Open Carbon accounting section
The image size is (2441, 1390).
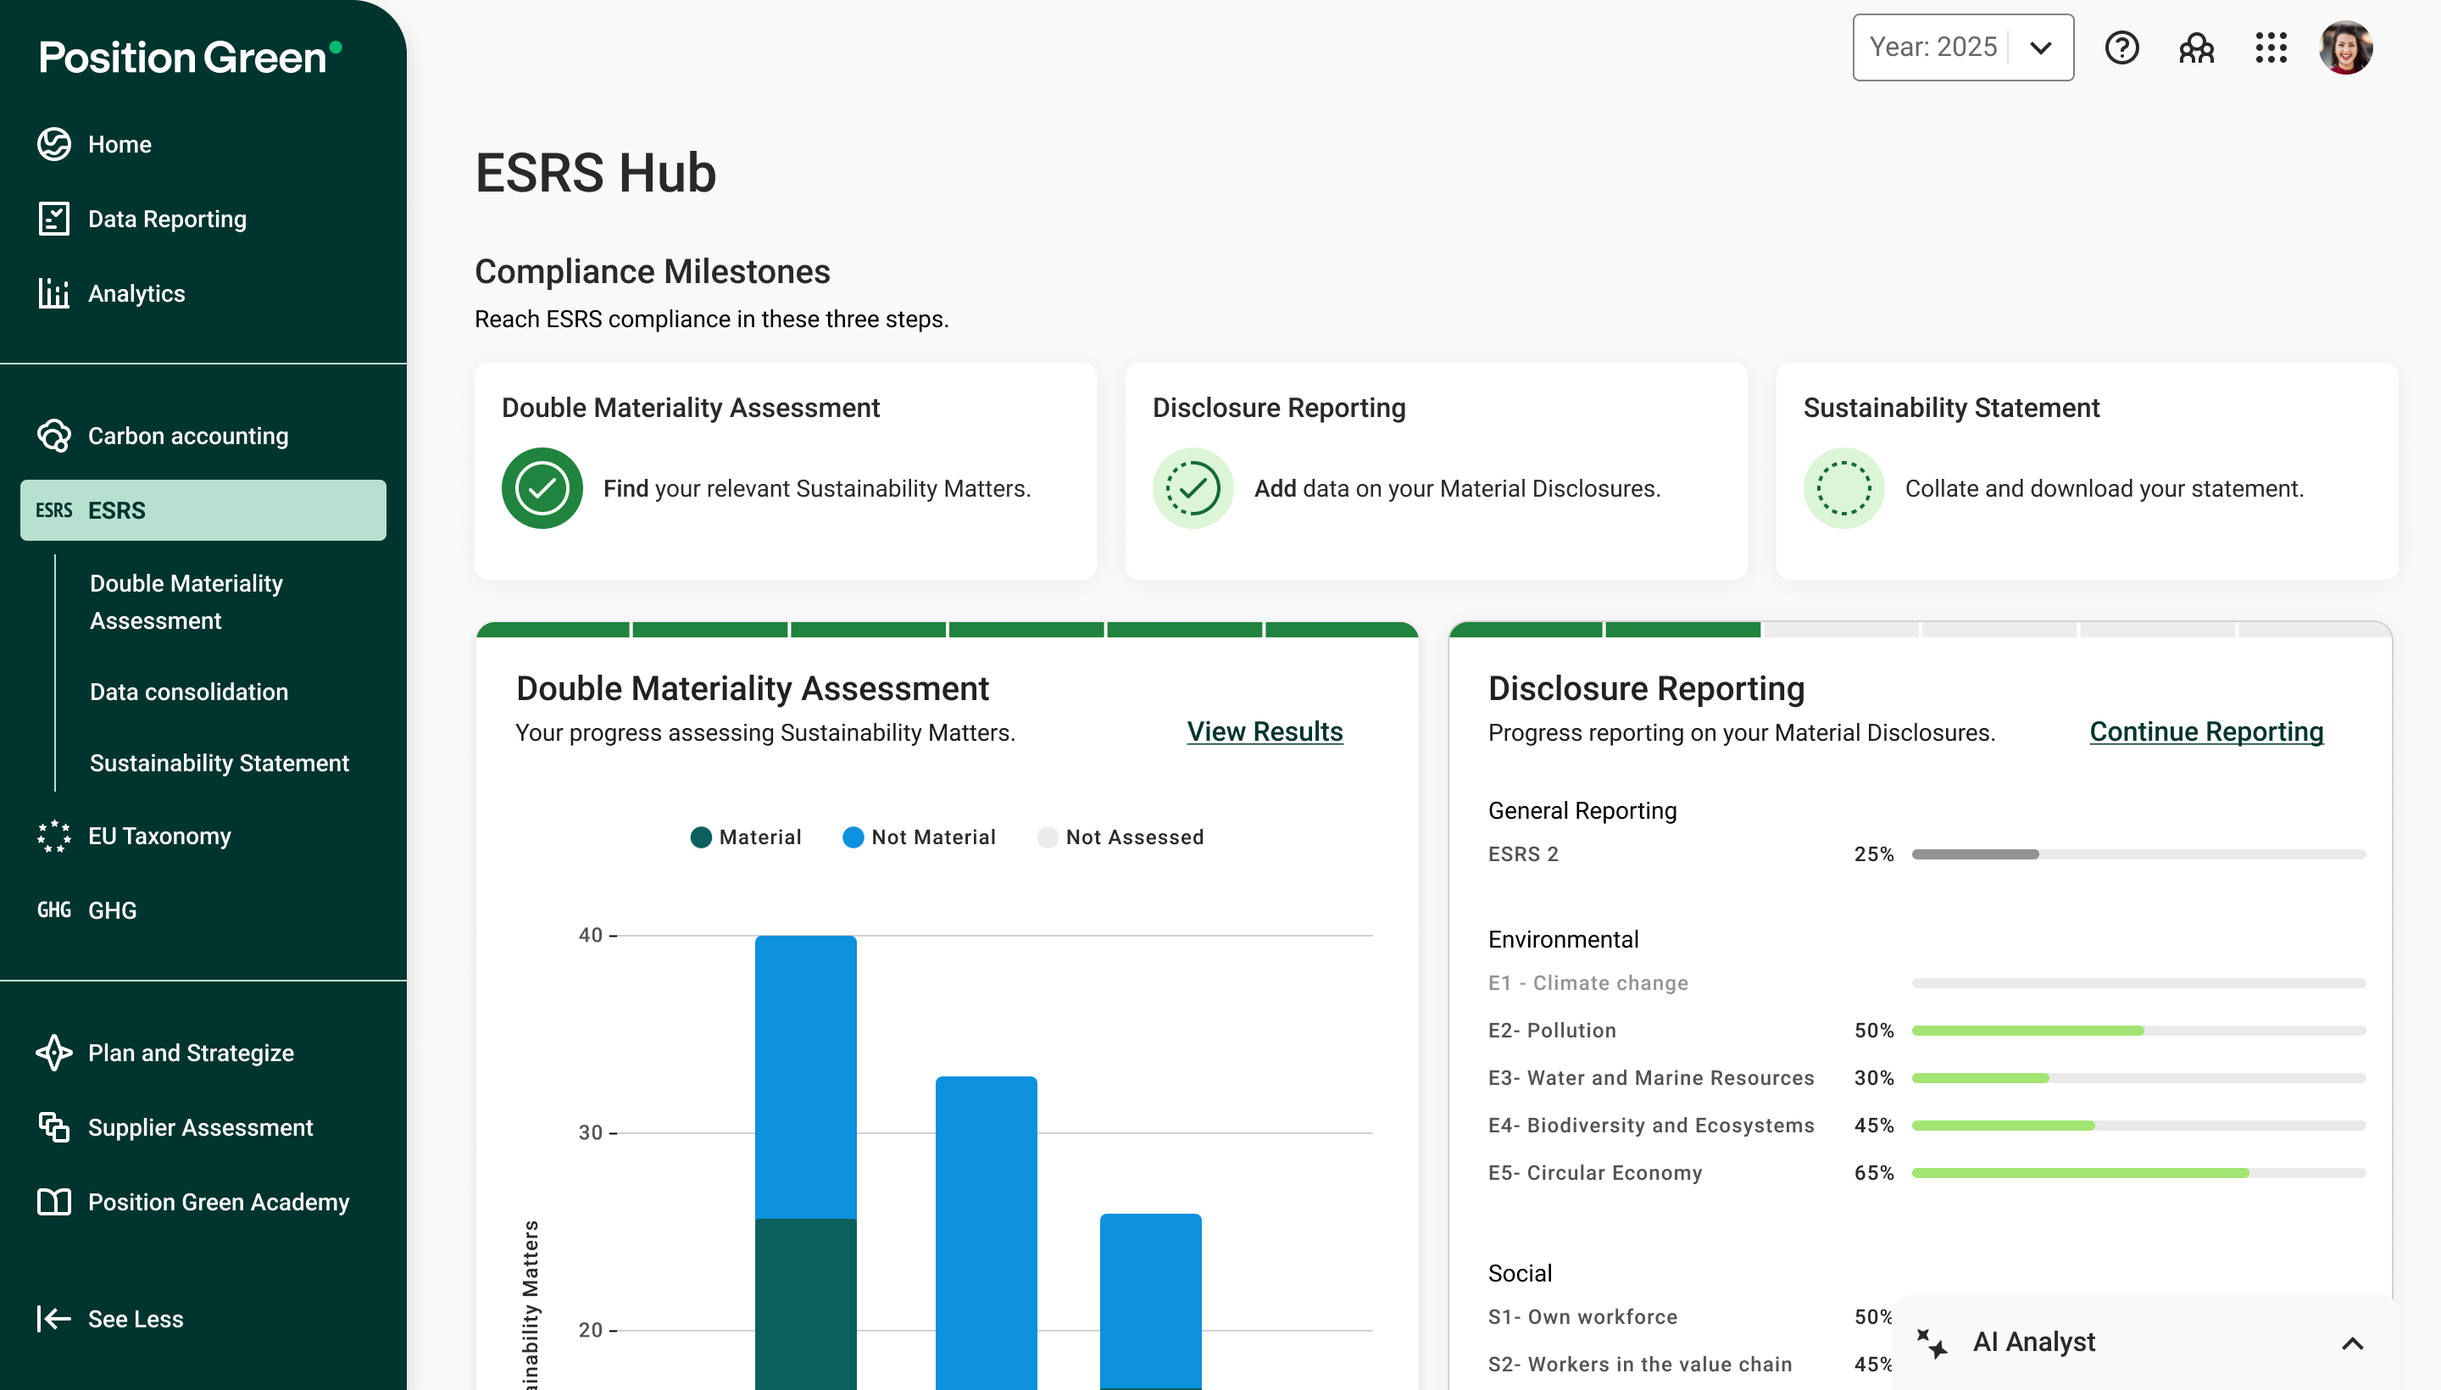[x=187, y=436]
